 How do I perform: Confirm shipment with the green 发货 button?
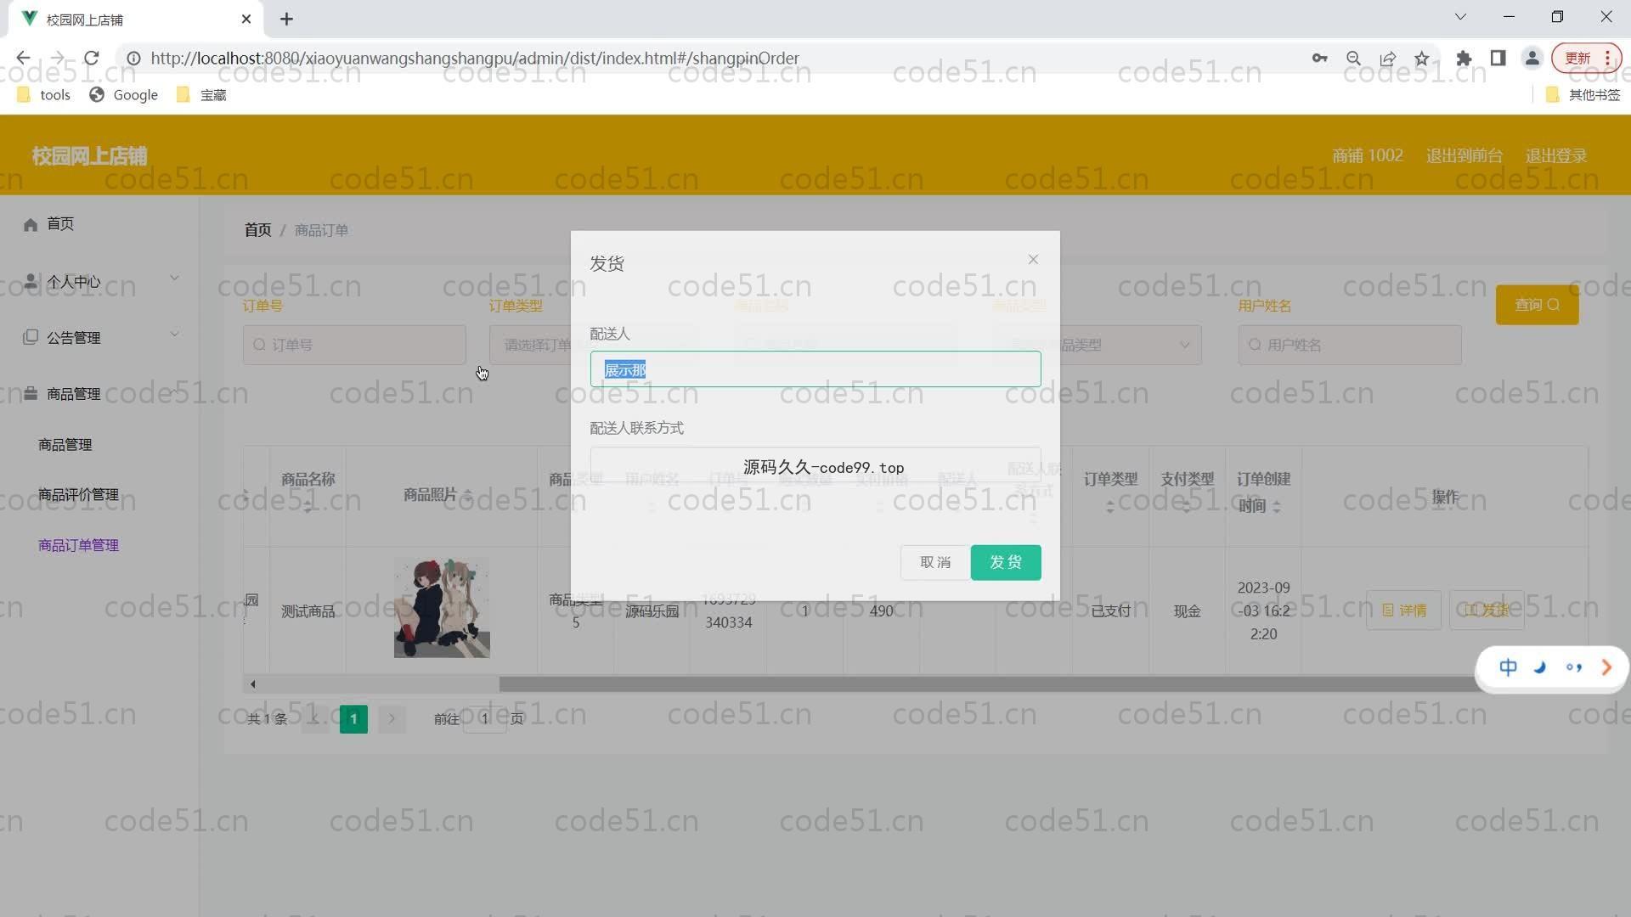(x=1006, y=562)
